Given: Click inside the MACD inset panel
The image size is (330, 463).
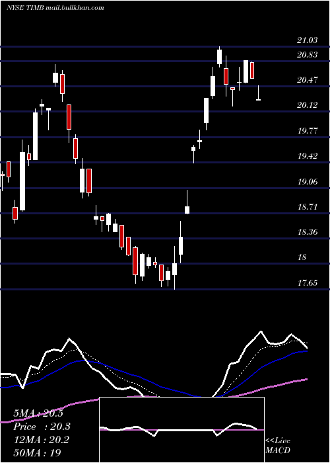Looking at the screenshot, I should click(181, 430).
